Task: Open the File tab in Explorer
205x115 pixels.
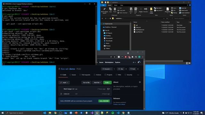Action: 103,5
